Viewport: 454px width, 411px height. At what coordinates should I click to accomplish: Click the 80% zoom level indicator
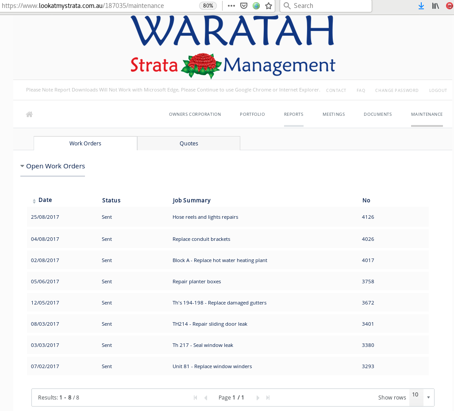click(x=208, y=6)
